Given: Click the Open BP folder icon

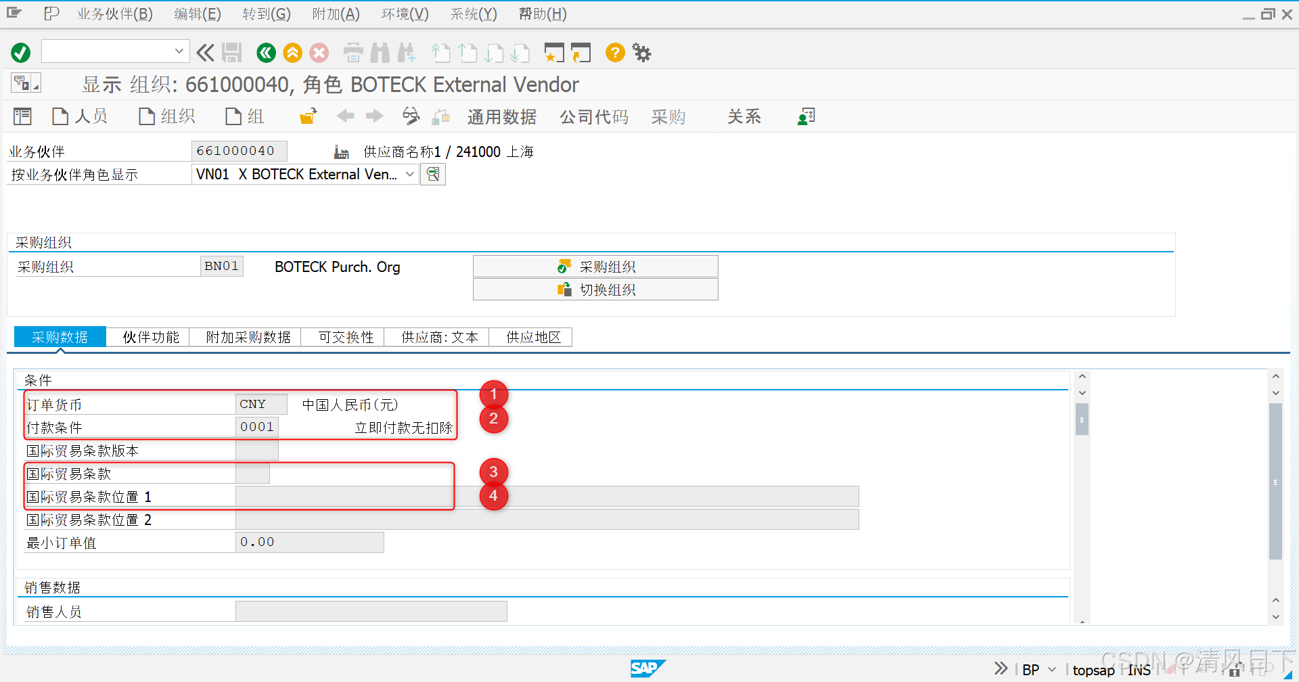Looking at the screenshot, I should 309,116.
